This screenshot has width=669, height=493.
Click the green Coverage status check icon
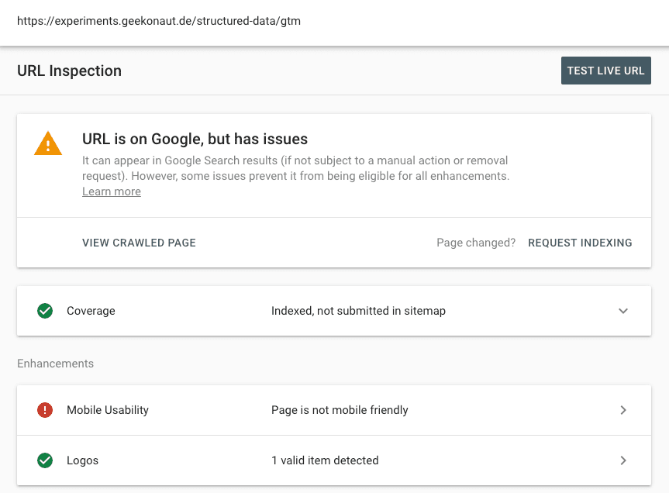[45, 310]
